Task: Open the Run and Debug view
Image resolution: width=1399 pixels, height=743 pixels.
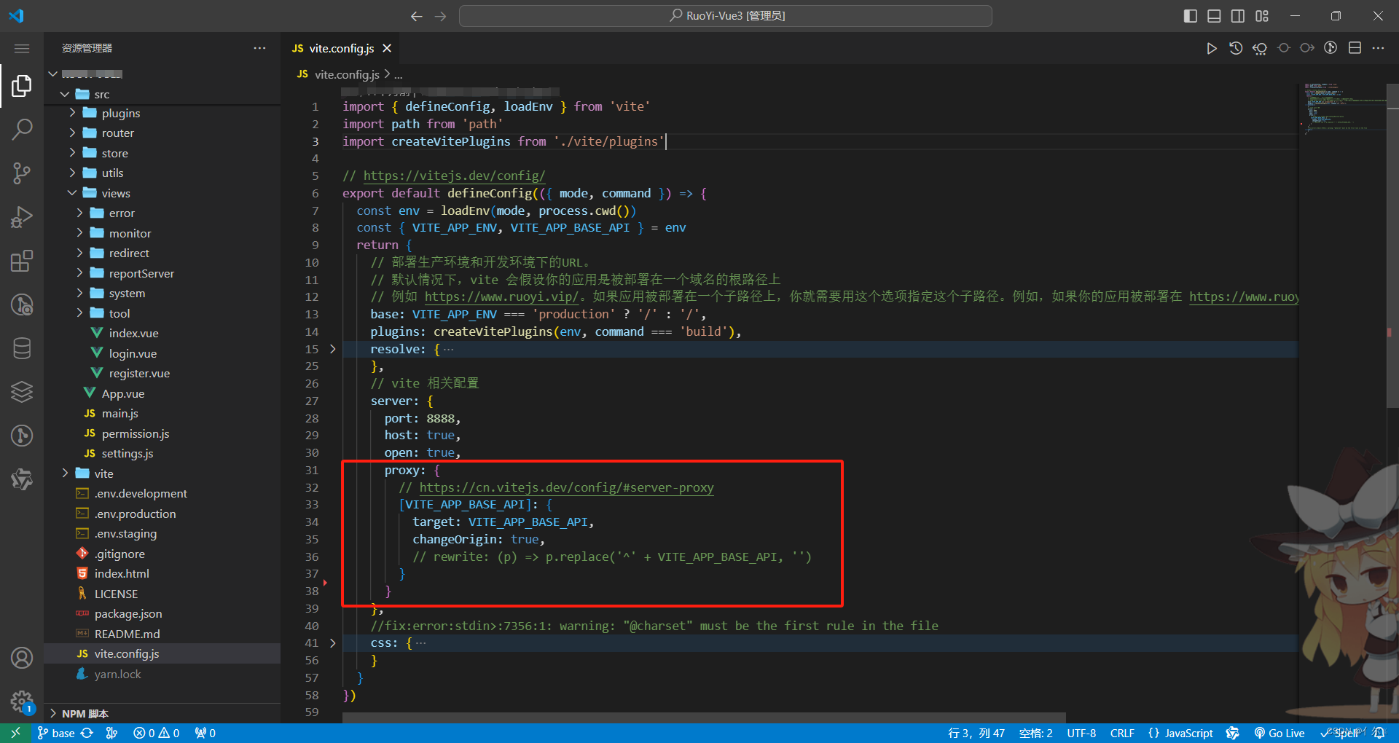Action: (22, 216)
